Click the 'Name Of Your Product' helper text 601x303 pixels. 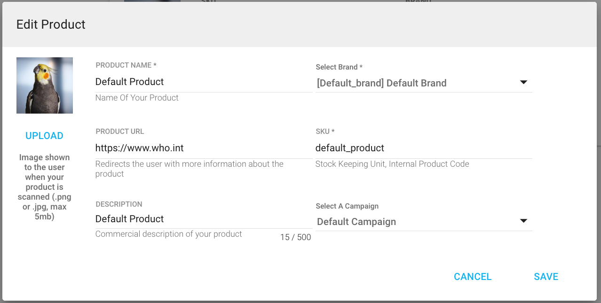tap(137, 98)
